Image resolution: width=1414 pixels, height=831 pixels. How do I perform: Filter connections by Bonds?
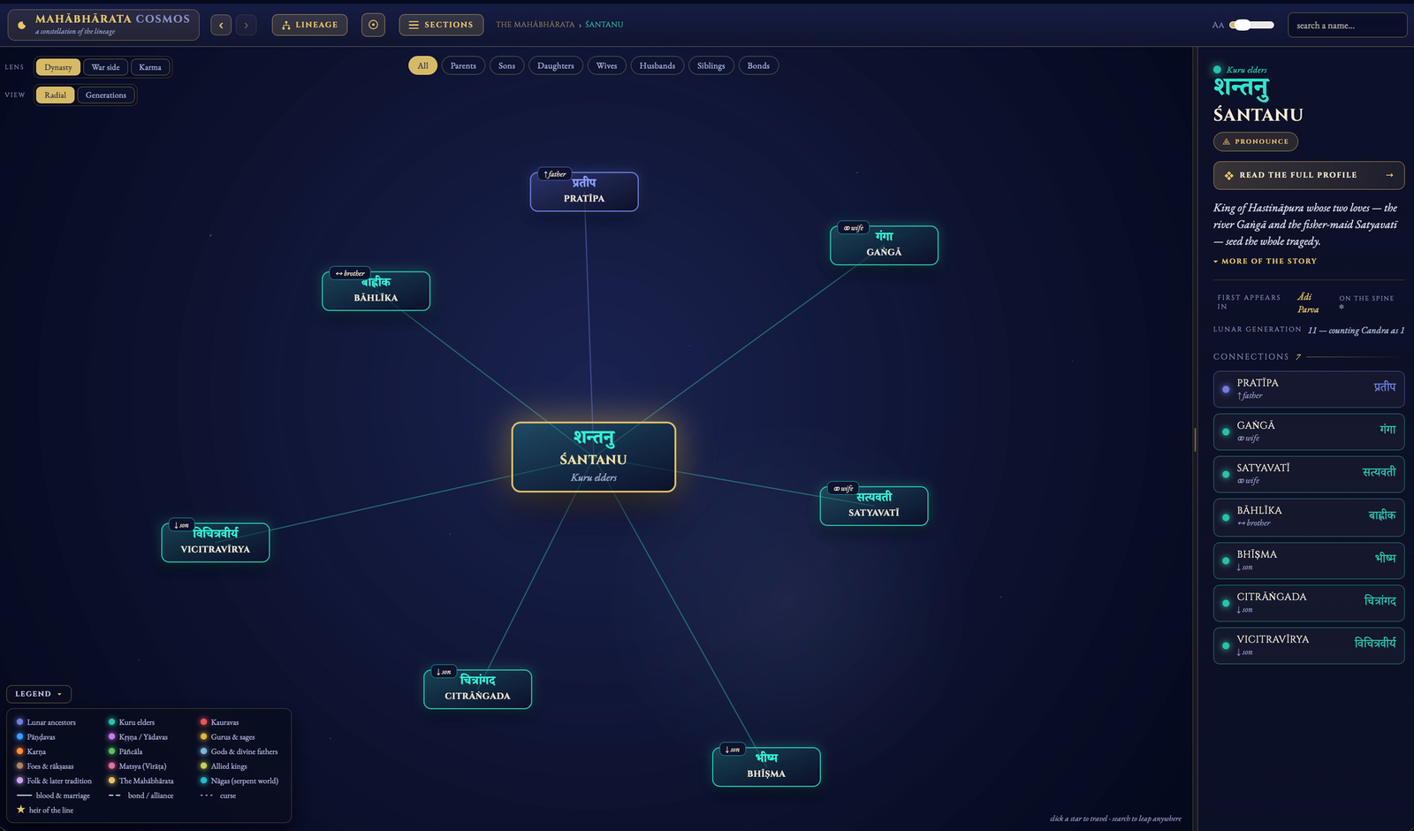(x=758, y=65)
